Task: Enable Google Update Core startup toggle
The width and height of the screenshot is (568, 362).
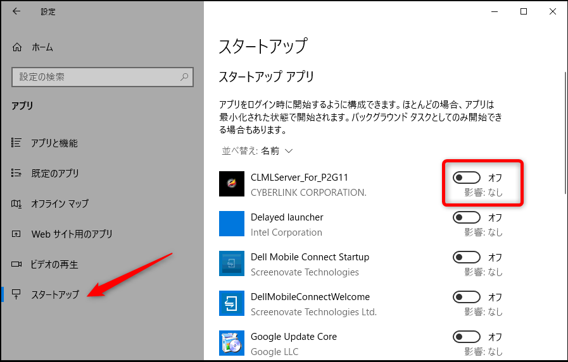Action: pyautogui.click(x=467, y=337)
